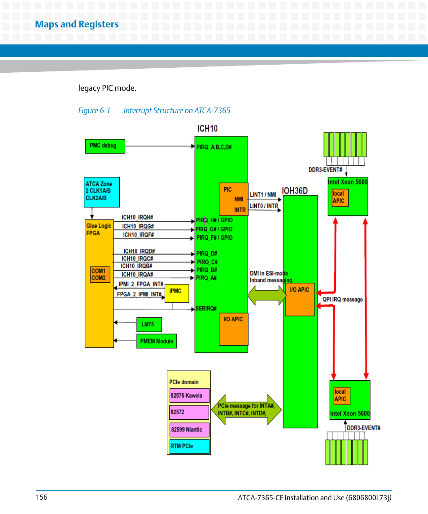
Task: Click the local APIC box in upper Xeon
Action: [x=340, y=198]
